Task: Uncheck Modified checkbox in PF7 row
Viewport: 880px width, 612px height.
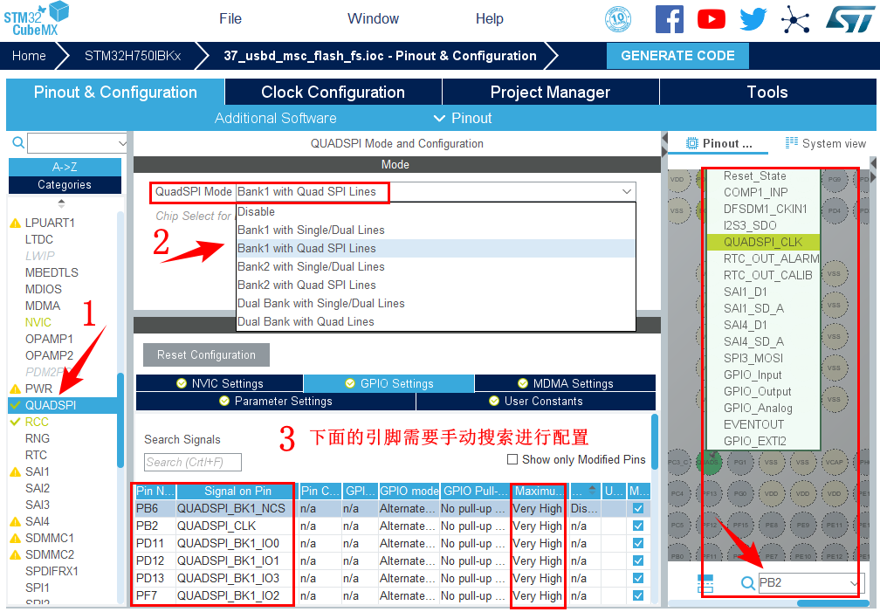Action: pyautogui.click(x=638, y=595)
